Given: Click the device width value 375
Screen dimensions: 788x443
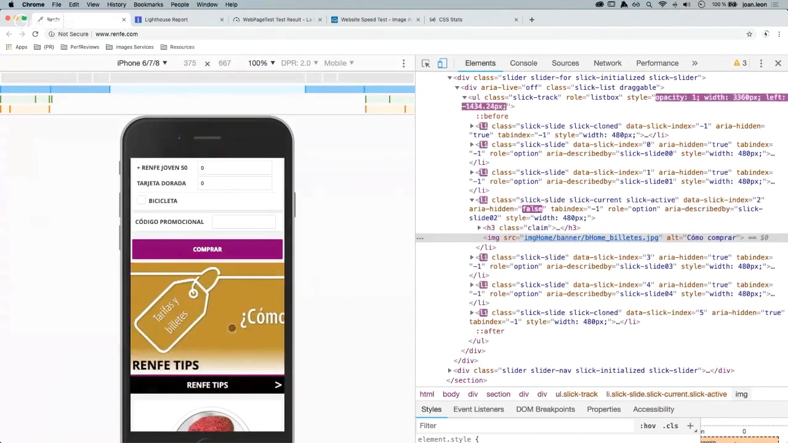Looking at the screenshot, I should 190,63.
